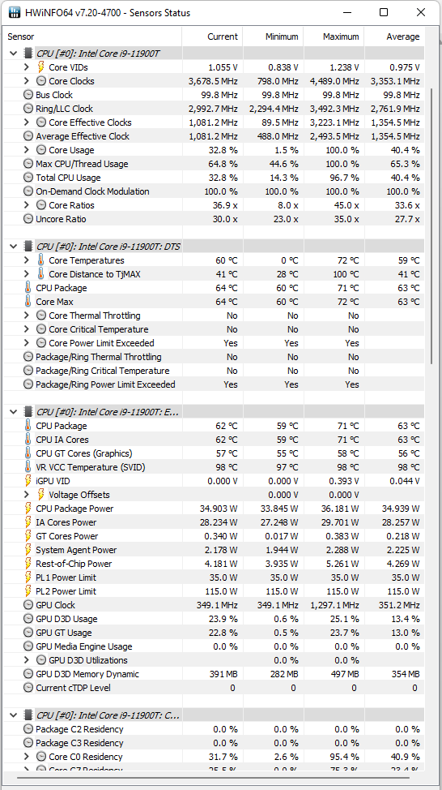
Task: Expand the Core VIDs row
Action: (x=27, y=67)
